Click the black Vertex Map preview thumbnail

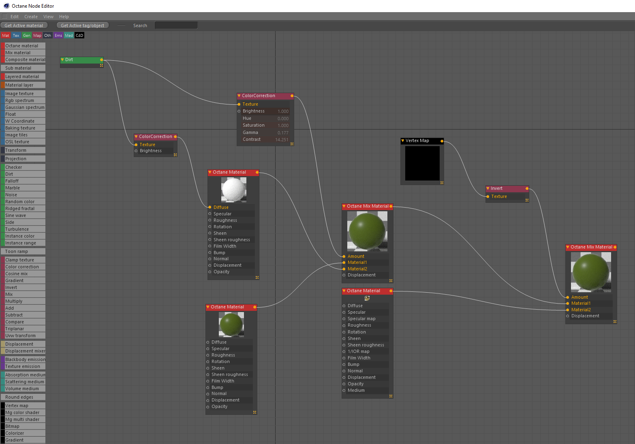click(x=422, y=163)
